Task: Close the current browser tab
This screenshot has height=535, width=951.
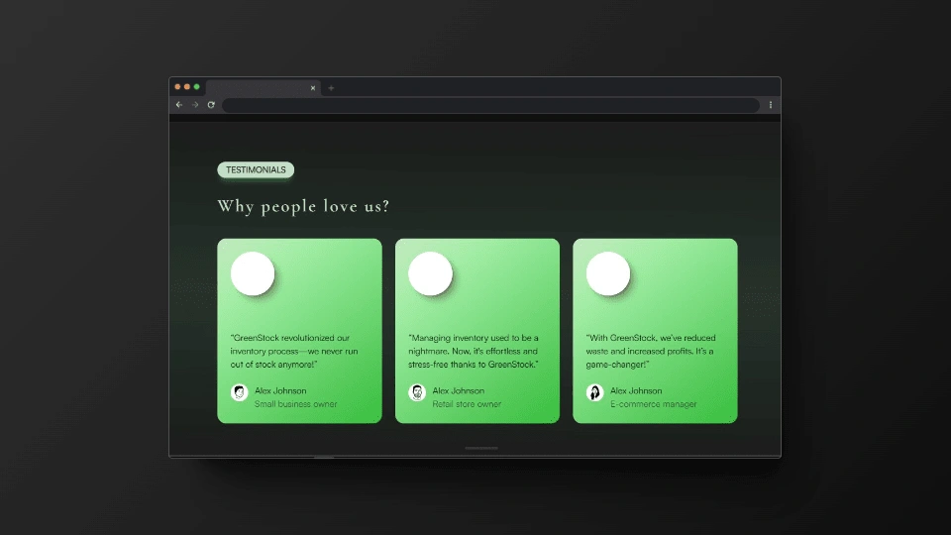Action: point(313,88)
